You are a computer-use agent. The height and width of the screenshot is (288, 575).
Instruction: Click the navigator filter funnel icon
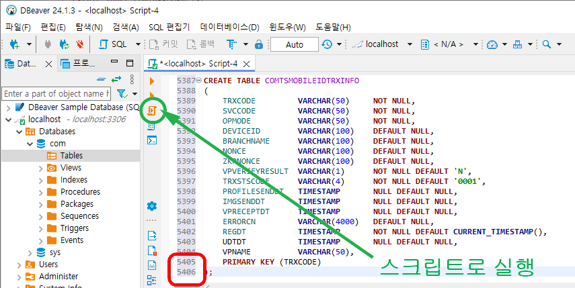click(121, 94)
